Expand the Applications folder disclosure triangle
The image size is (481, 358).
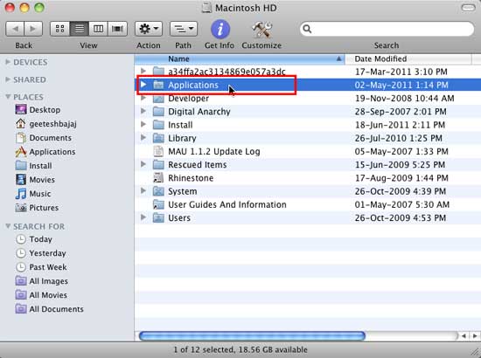click(143, 85)
